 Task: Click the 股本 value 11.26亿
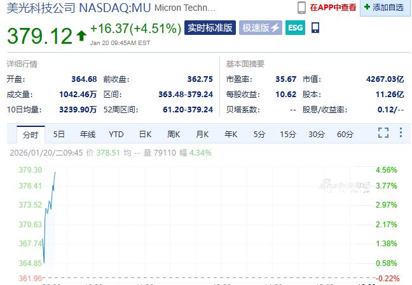click(x=390, y=94)
